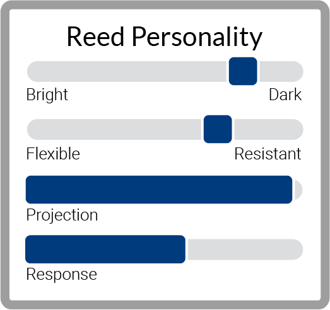Click the Projection label
Screen dimensions: 330x310
click(x=62, y=215)
